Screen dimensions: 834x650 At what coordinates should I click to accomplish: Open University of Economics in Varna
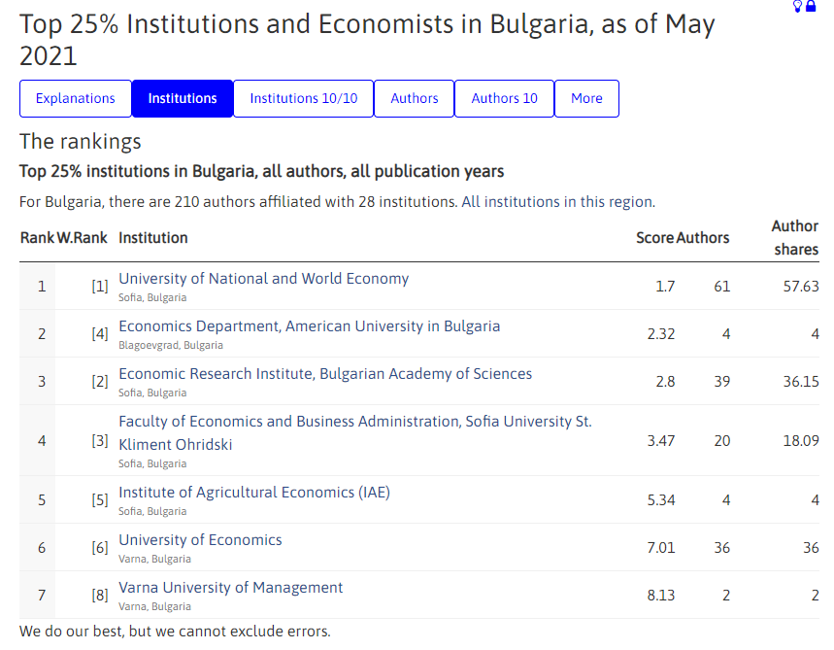point(200,540)
